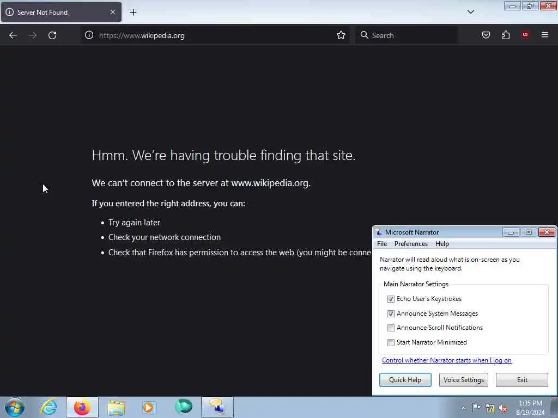This screenshot has height=418, width=558.
Task: Open a new tab with plus button
Action: pos(133,13)
